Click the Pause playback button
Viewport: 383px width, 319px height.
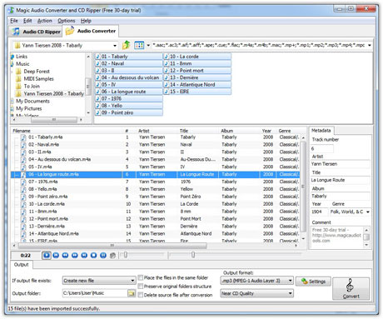103,255
